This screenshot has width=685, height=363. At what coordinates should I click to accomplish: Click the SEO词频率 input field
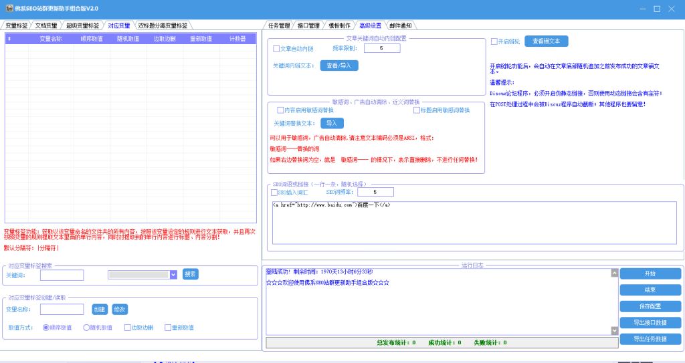pyautogui.click(x=375, y=192)
